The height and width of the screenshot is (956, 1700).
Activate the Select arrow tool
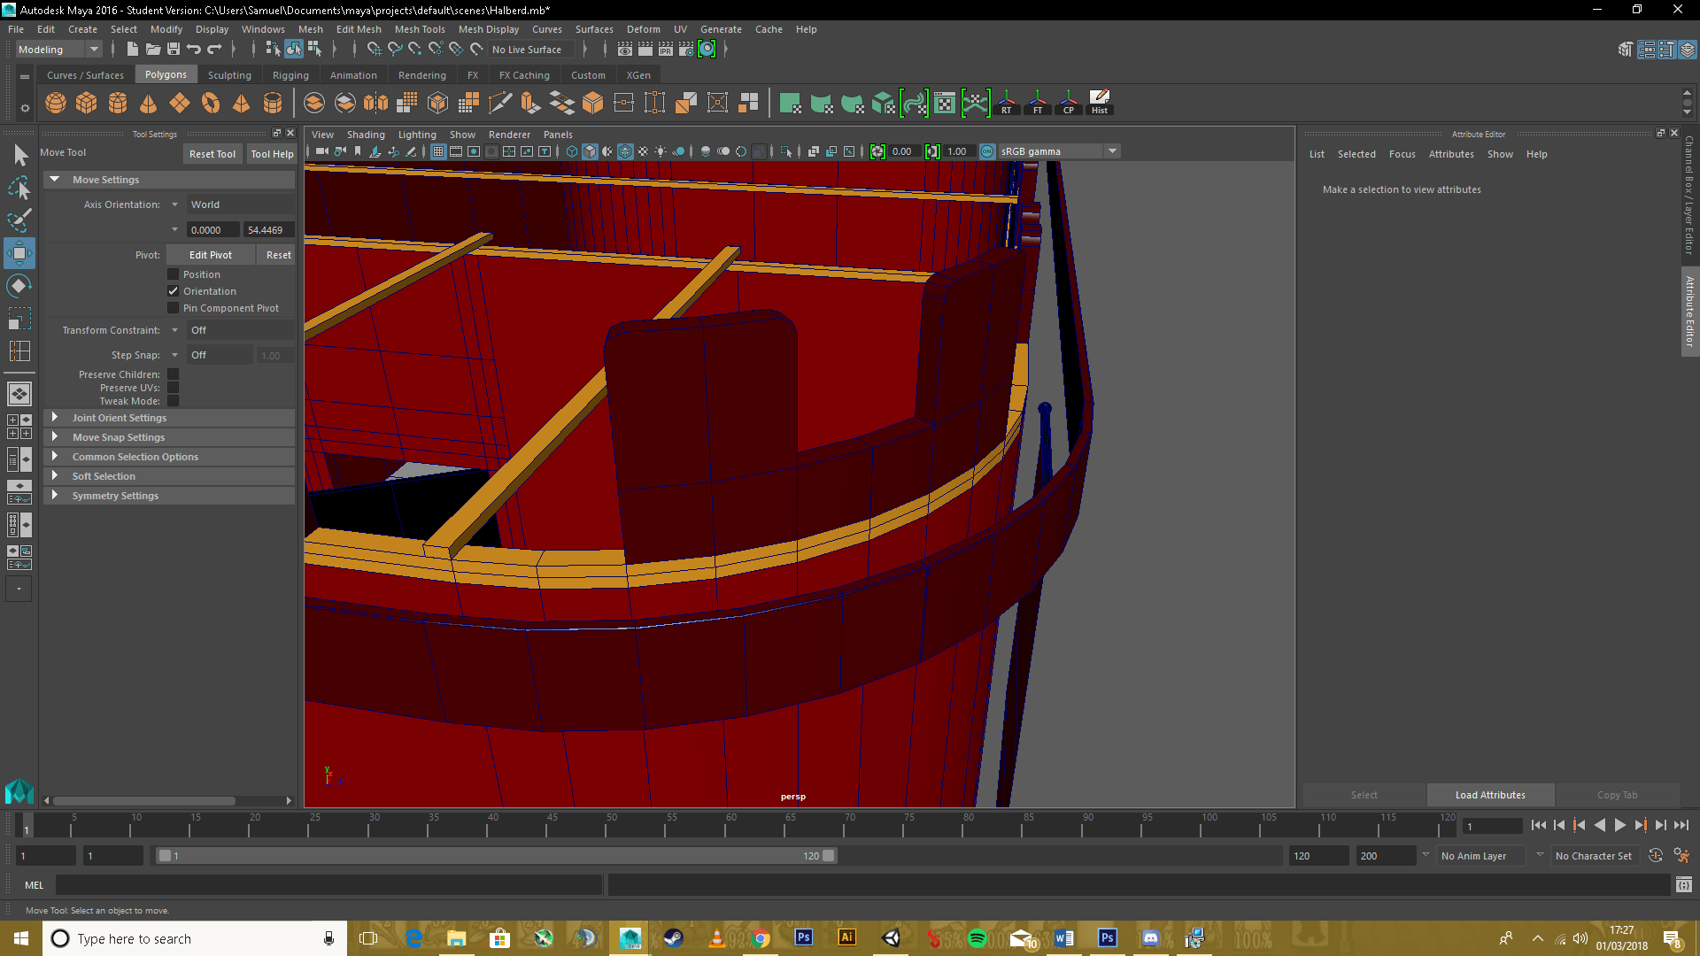tap(19, 156)
